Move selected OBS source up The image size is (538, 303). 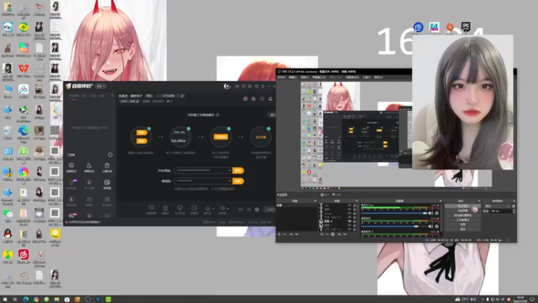tap(340, 234)
